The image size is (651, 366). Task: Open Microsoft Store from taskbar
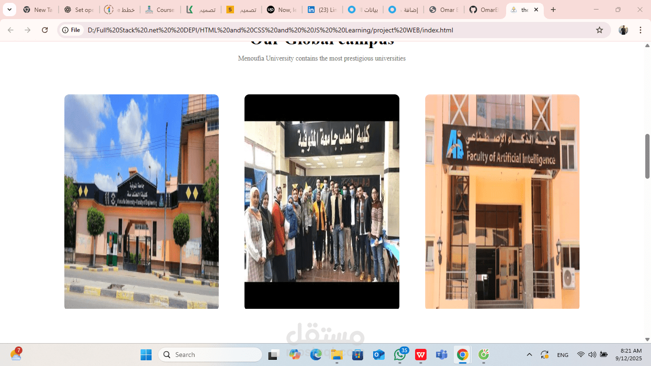point(358,355)
